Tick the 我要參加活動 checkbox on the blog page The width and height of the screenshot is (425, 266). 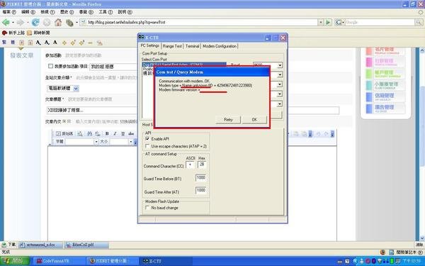point(50,66)
